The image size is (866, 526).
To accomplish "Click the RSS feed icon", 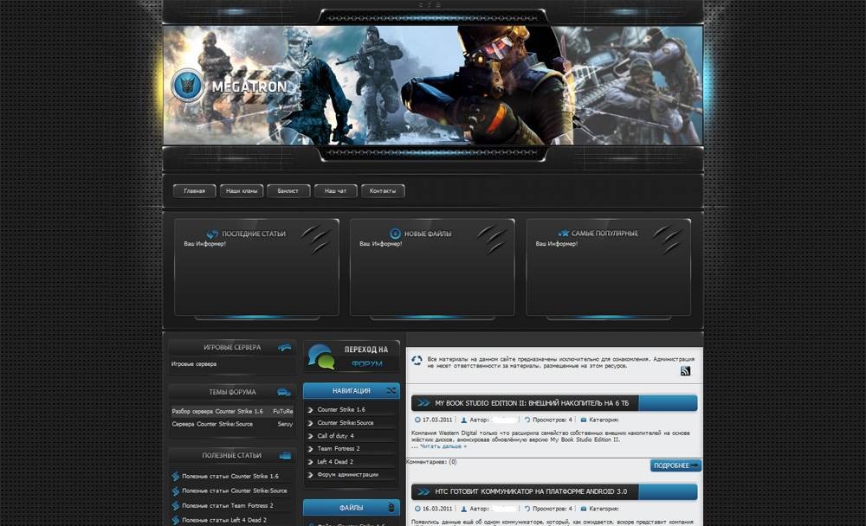I will (x=685, y=371).
